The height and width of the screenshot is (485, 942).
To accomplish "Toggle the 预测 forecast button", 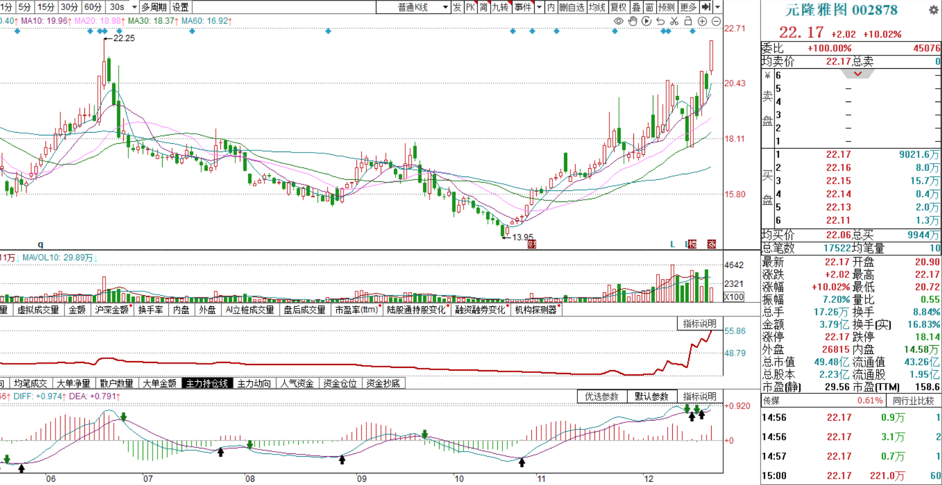I will point(667,7).
